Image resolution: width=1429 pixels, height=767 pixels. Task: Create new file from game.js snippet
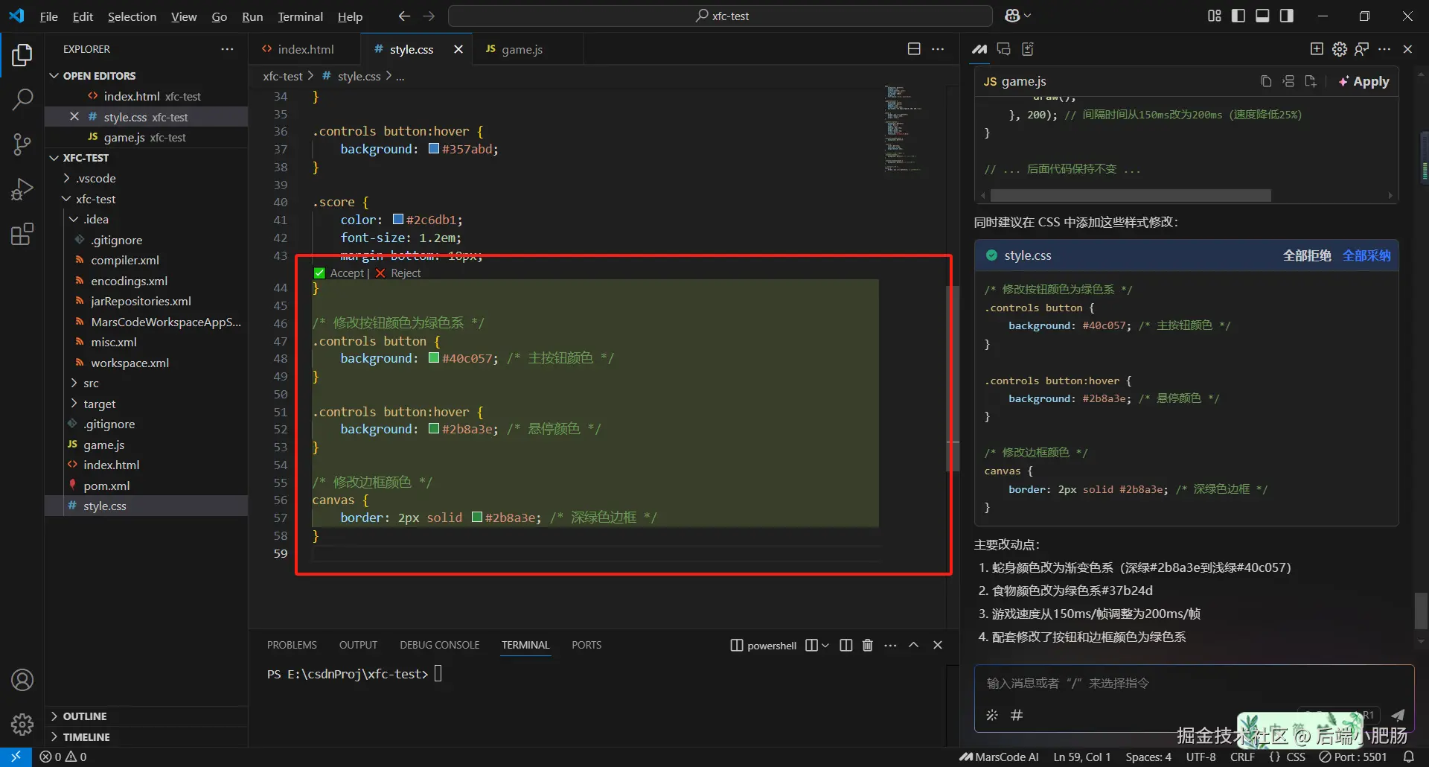(1311, 81)
